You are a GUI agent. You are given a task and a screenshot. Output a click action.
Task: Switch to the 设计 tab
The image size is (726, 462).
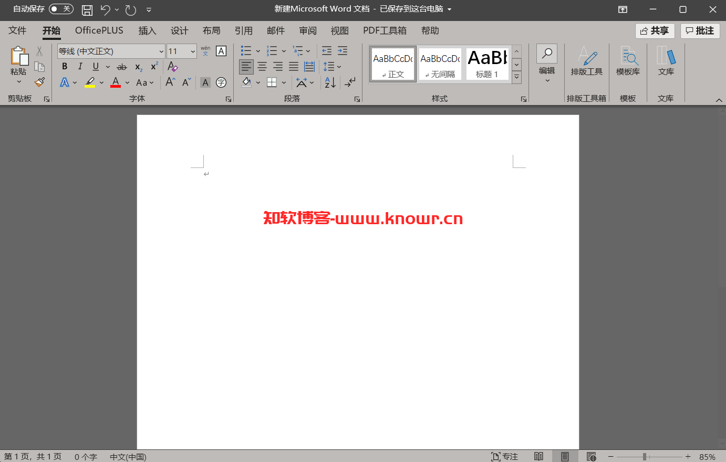click(x=179, y=30)
